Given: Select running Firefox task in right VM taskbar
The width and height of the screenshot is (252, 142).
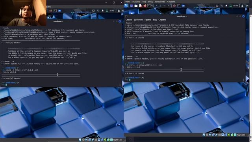Looking at the screenshot, I should pos(174,6).
